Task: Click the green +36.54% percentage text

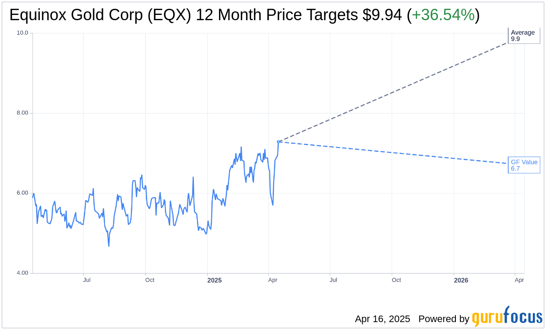Action: tap(443, 15)
